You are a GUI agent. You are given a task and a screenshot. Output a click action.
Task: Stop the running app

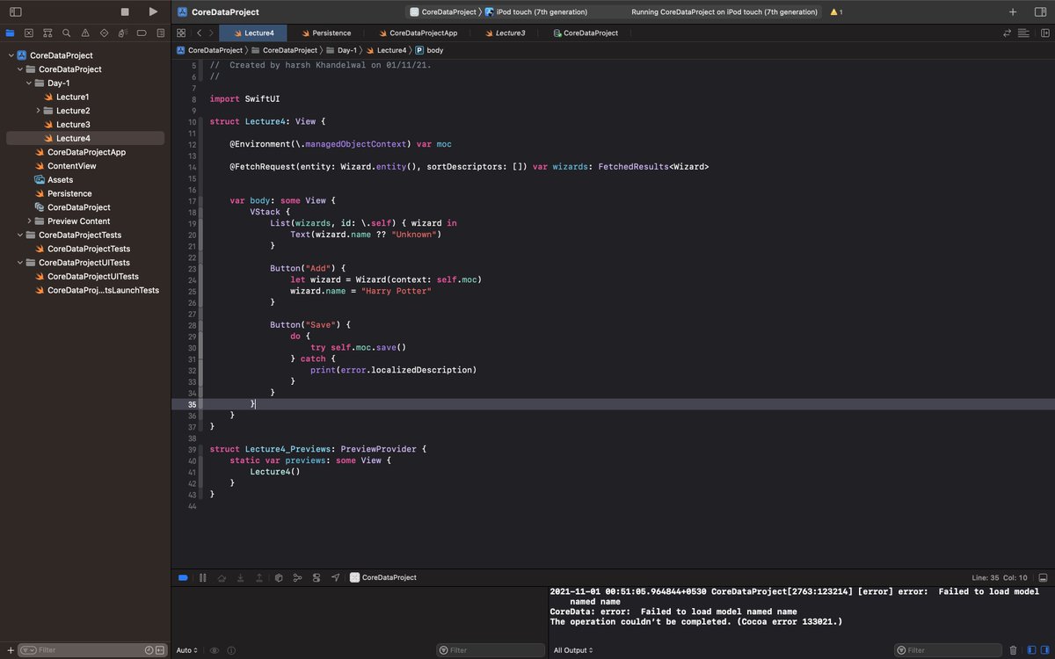point(125,12)
